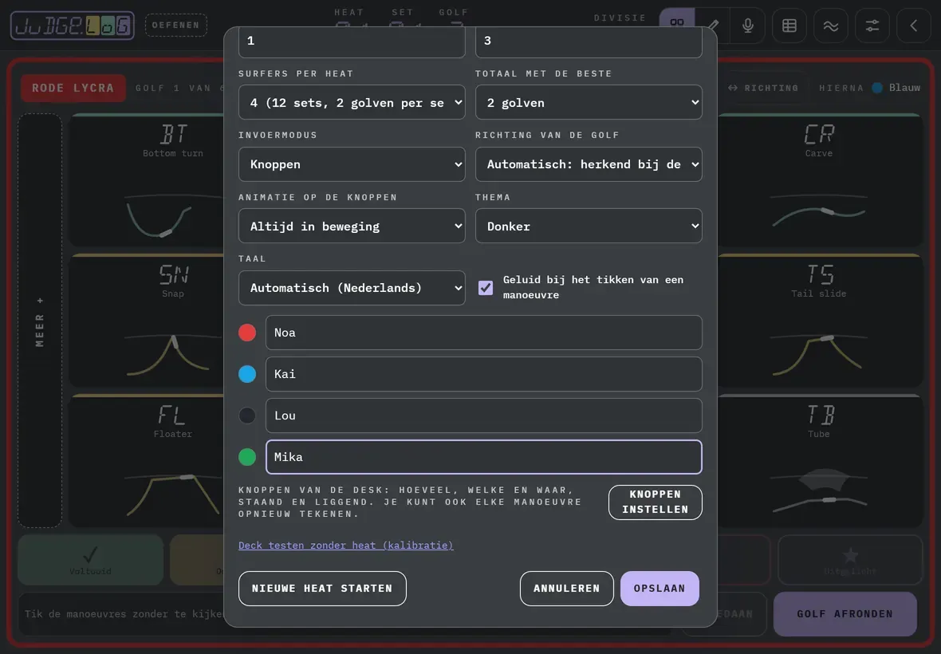941x654 pixels.
Task: Expand the Animatie op de knoppen dropdown
Action: tap(352, 227)
